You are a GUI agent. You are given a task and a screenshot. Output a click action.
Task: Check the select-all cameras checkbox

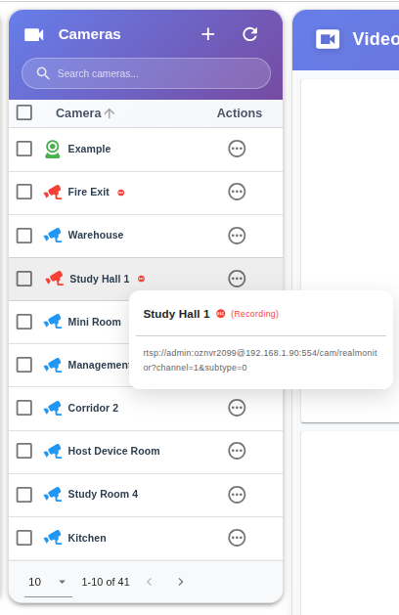[23, 113]
